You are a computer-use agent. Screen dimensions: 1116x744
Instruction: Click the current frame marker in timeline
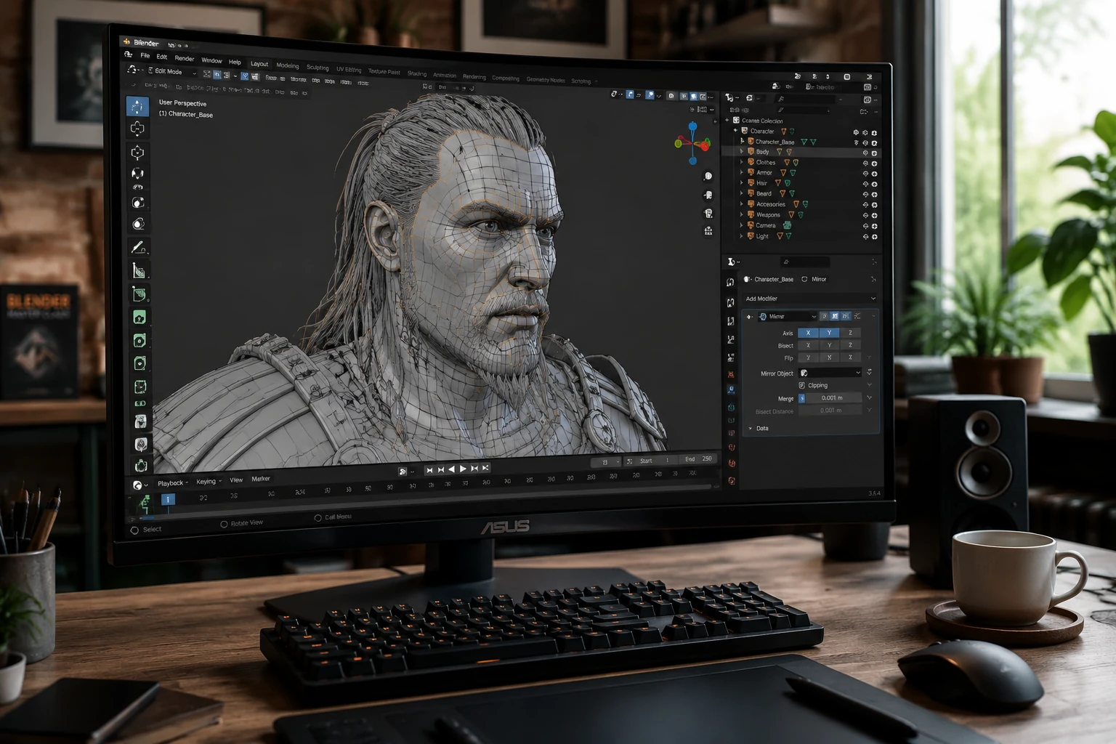tap(168, 499)
